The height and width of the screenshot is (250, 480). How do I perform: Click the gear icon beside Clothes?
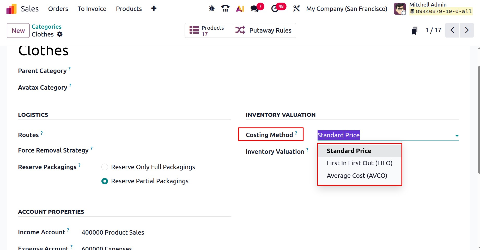pyautogui.click(x=60, y=34)
